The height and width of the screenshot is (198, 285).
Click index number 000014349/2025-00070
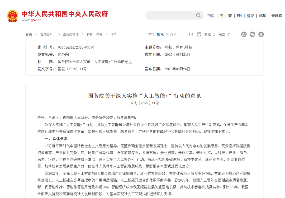(x=76, y=48)
